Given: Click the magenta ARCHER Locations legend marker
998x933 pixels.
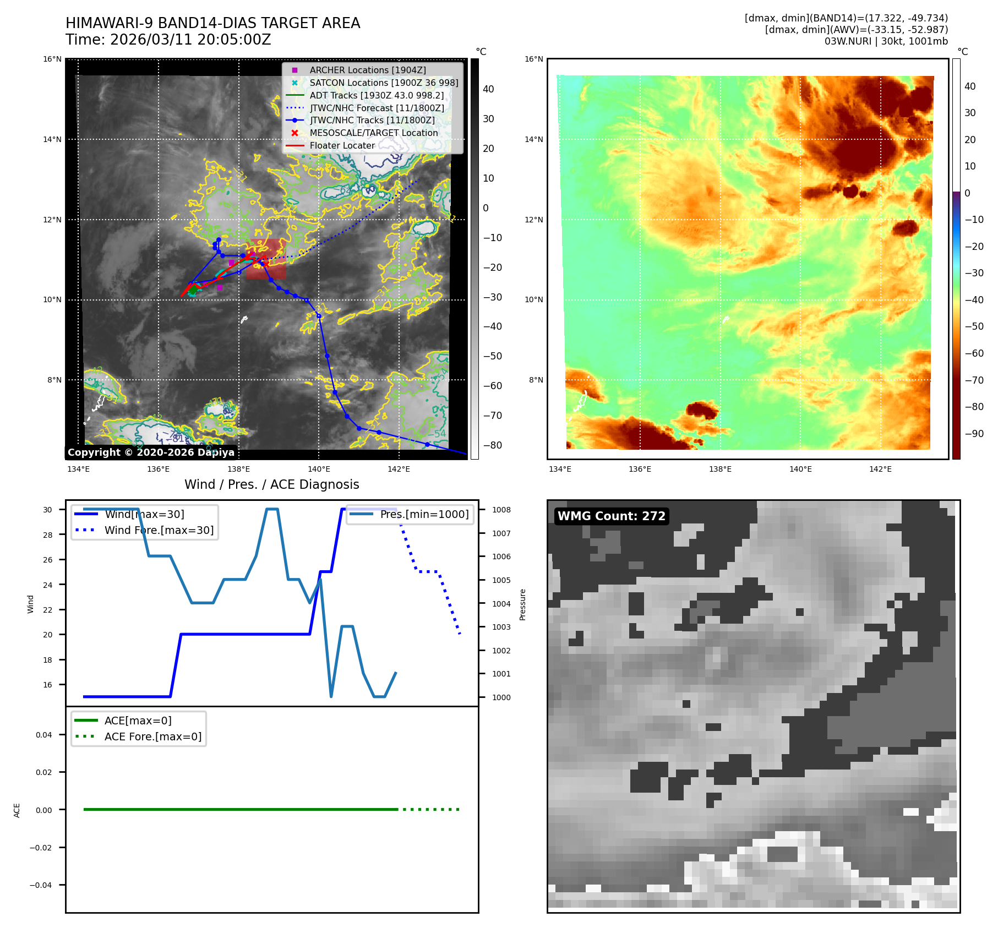Looking at the screenshot, I should tap(295, 70).
